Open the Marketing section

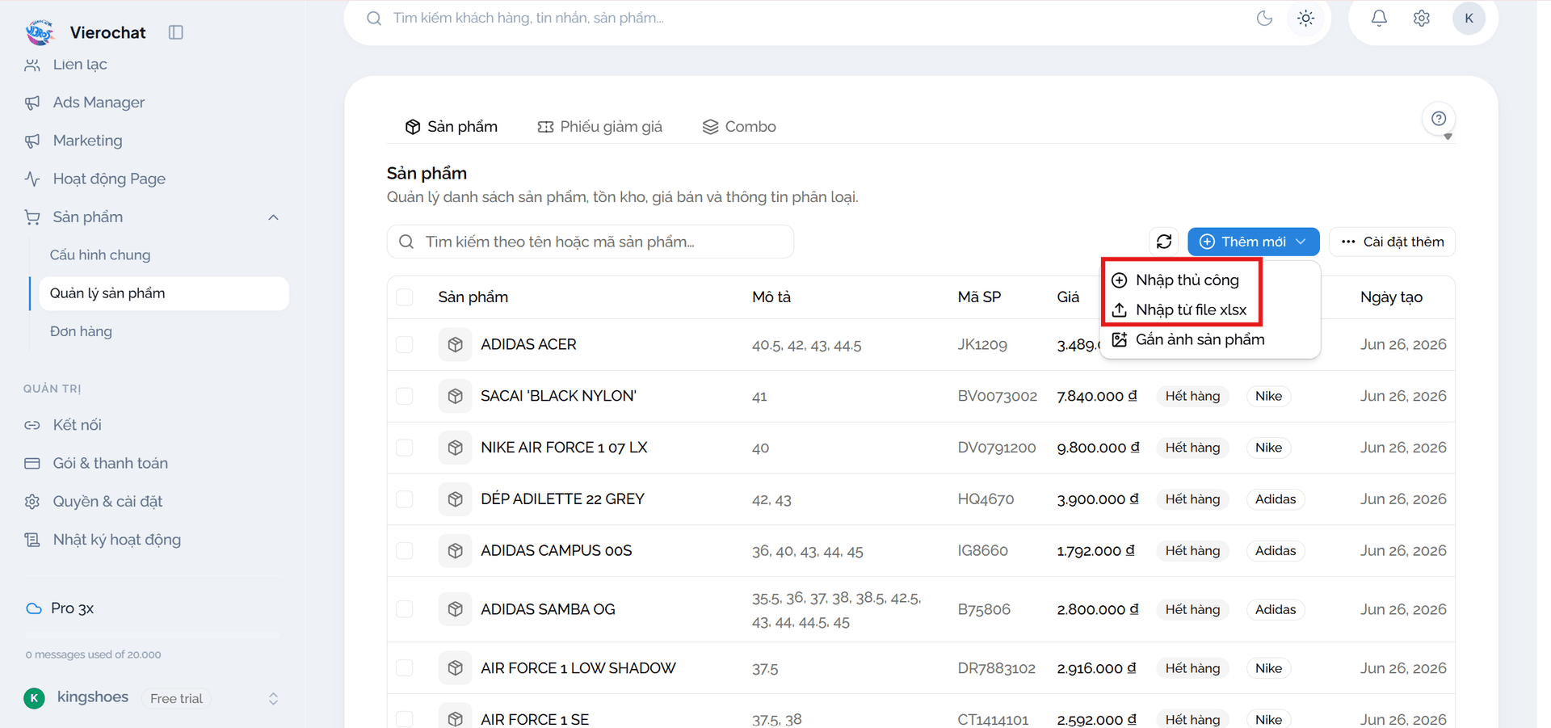pos(87,141)
